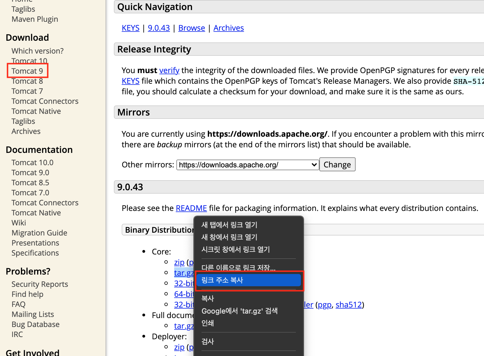This screenshot has height=356, width=484.
Task: Click Archives in Quick Navigation
Action: coord(229,28)
